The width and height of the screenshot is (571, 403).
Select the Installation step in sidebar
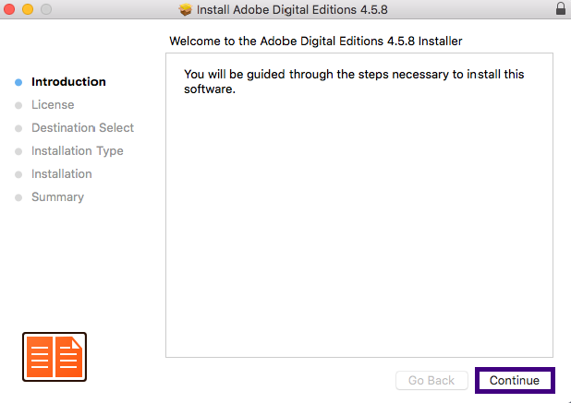tap(62, 174)
